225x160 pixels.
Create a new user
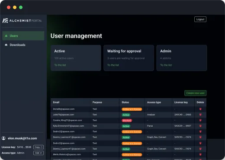click(x=196, y=93)
